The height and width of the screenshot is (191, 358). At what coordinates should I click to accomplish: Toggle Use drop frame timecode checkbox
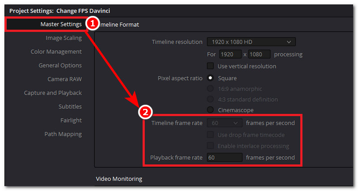coord(210,135)
